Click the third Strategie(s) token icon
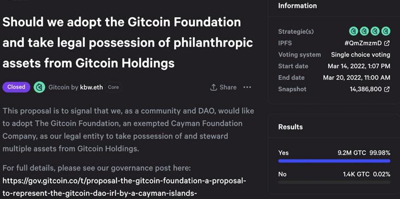The height and width of the screenshot is (199, 400). [x=375, y=31]
